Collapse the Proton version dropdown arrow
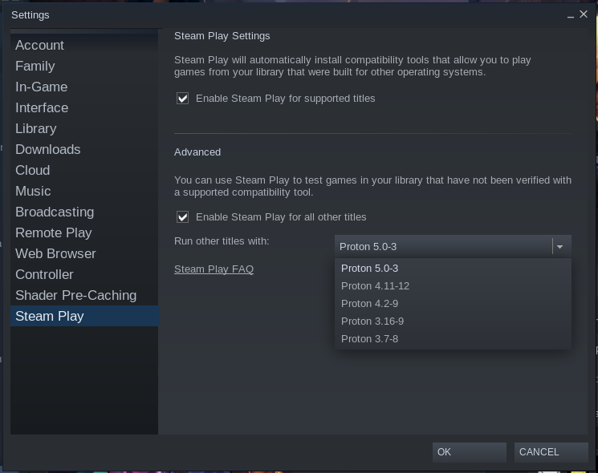 coord(559,247)
